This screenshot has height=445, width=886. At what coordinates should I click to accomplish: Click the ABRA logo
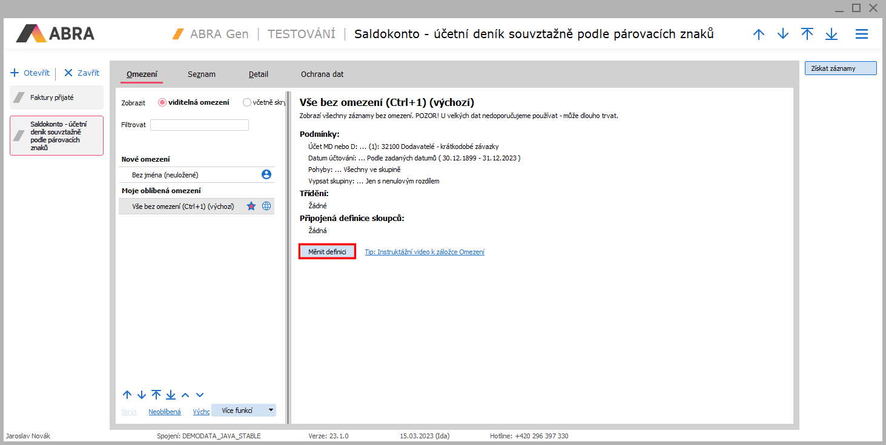(56, 33)
